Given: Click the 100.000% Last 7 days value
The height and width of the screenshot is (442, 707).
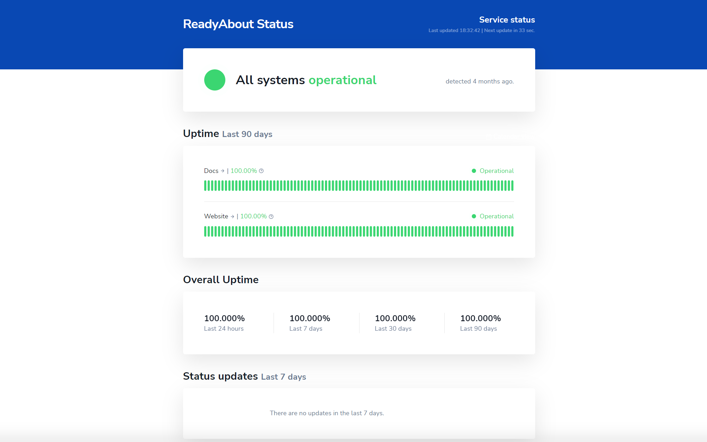Looking at the screenshot, I should (310, 318).
